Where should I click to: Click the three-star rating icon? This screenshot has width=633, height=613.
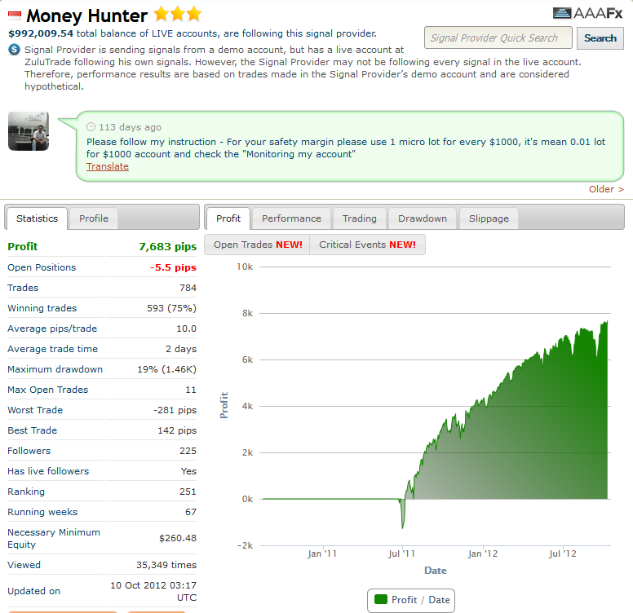[x=178, y=14]
